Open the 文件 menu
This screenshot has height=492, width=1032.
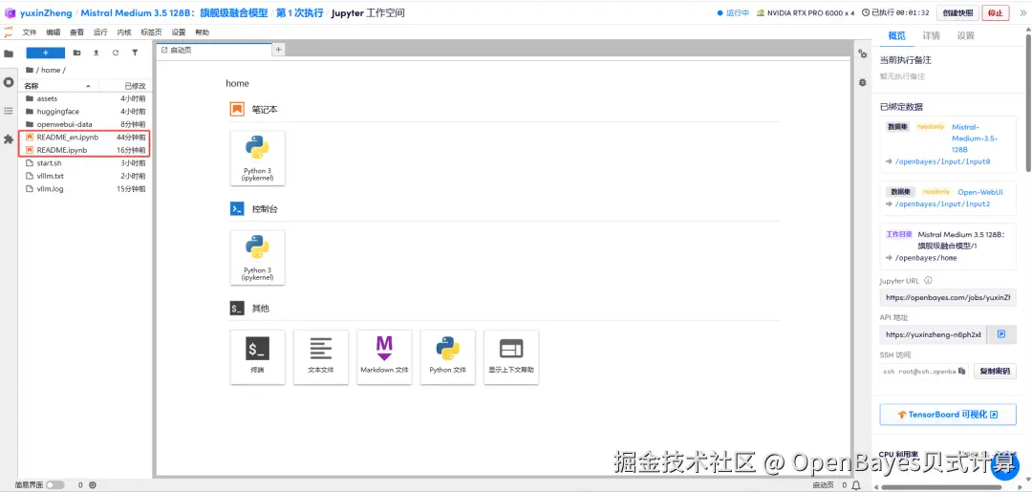click(30, 32)
